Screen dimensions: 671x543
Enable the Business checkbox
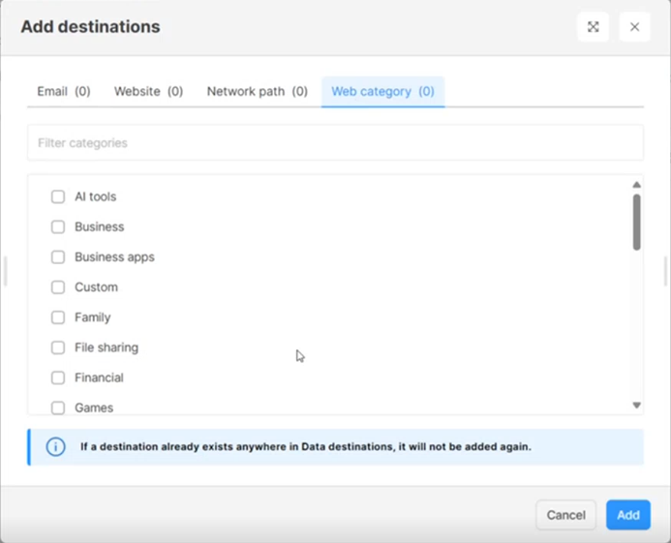tap(58, 226)
